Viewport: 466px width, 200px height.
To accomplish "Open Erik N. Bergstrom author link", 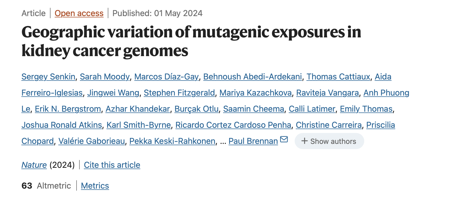I will point(68,109).
